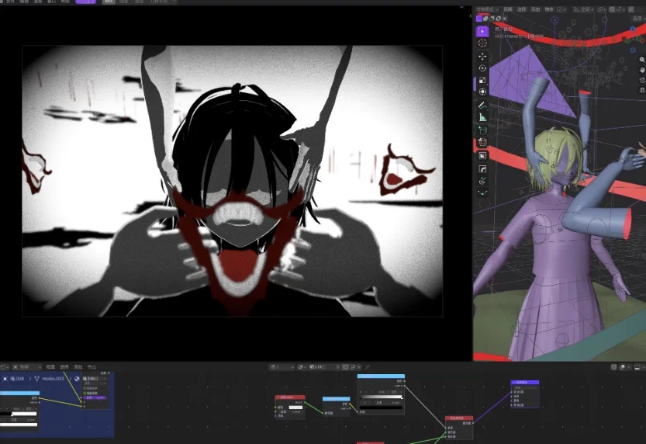
Task: Open the overlay options dropdown arrow
Action: [x=630, y=367]
